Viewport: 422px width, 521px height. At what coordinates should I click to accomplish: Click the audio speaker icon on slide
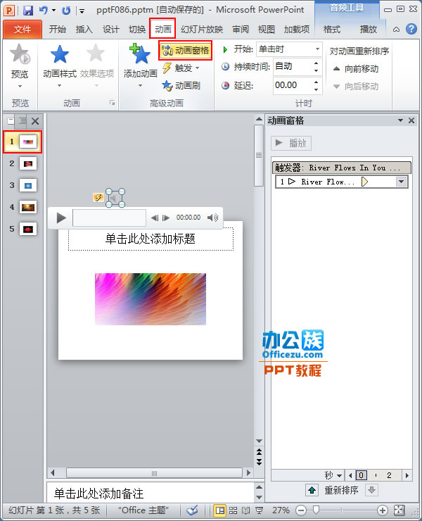[x=115, y=198]
